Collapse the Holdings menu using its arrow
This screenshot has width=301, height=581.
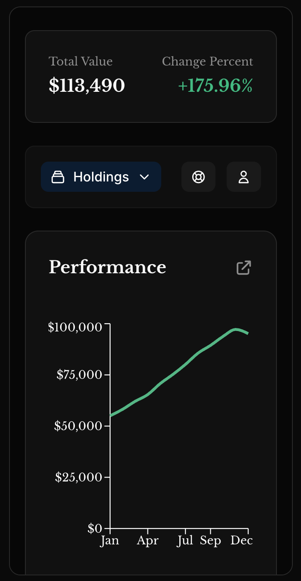point(144,177)
